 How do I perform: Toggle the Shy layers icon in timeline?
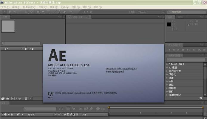[x=81, y=109]
